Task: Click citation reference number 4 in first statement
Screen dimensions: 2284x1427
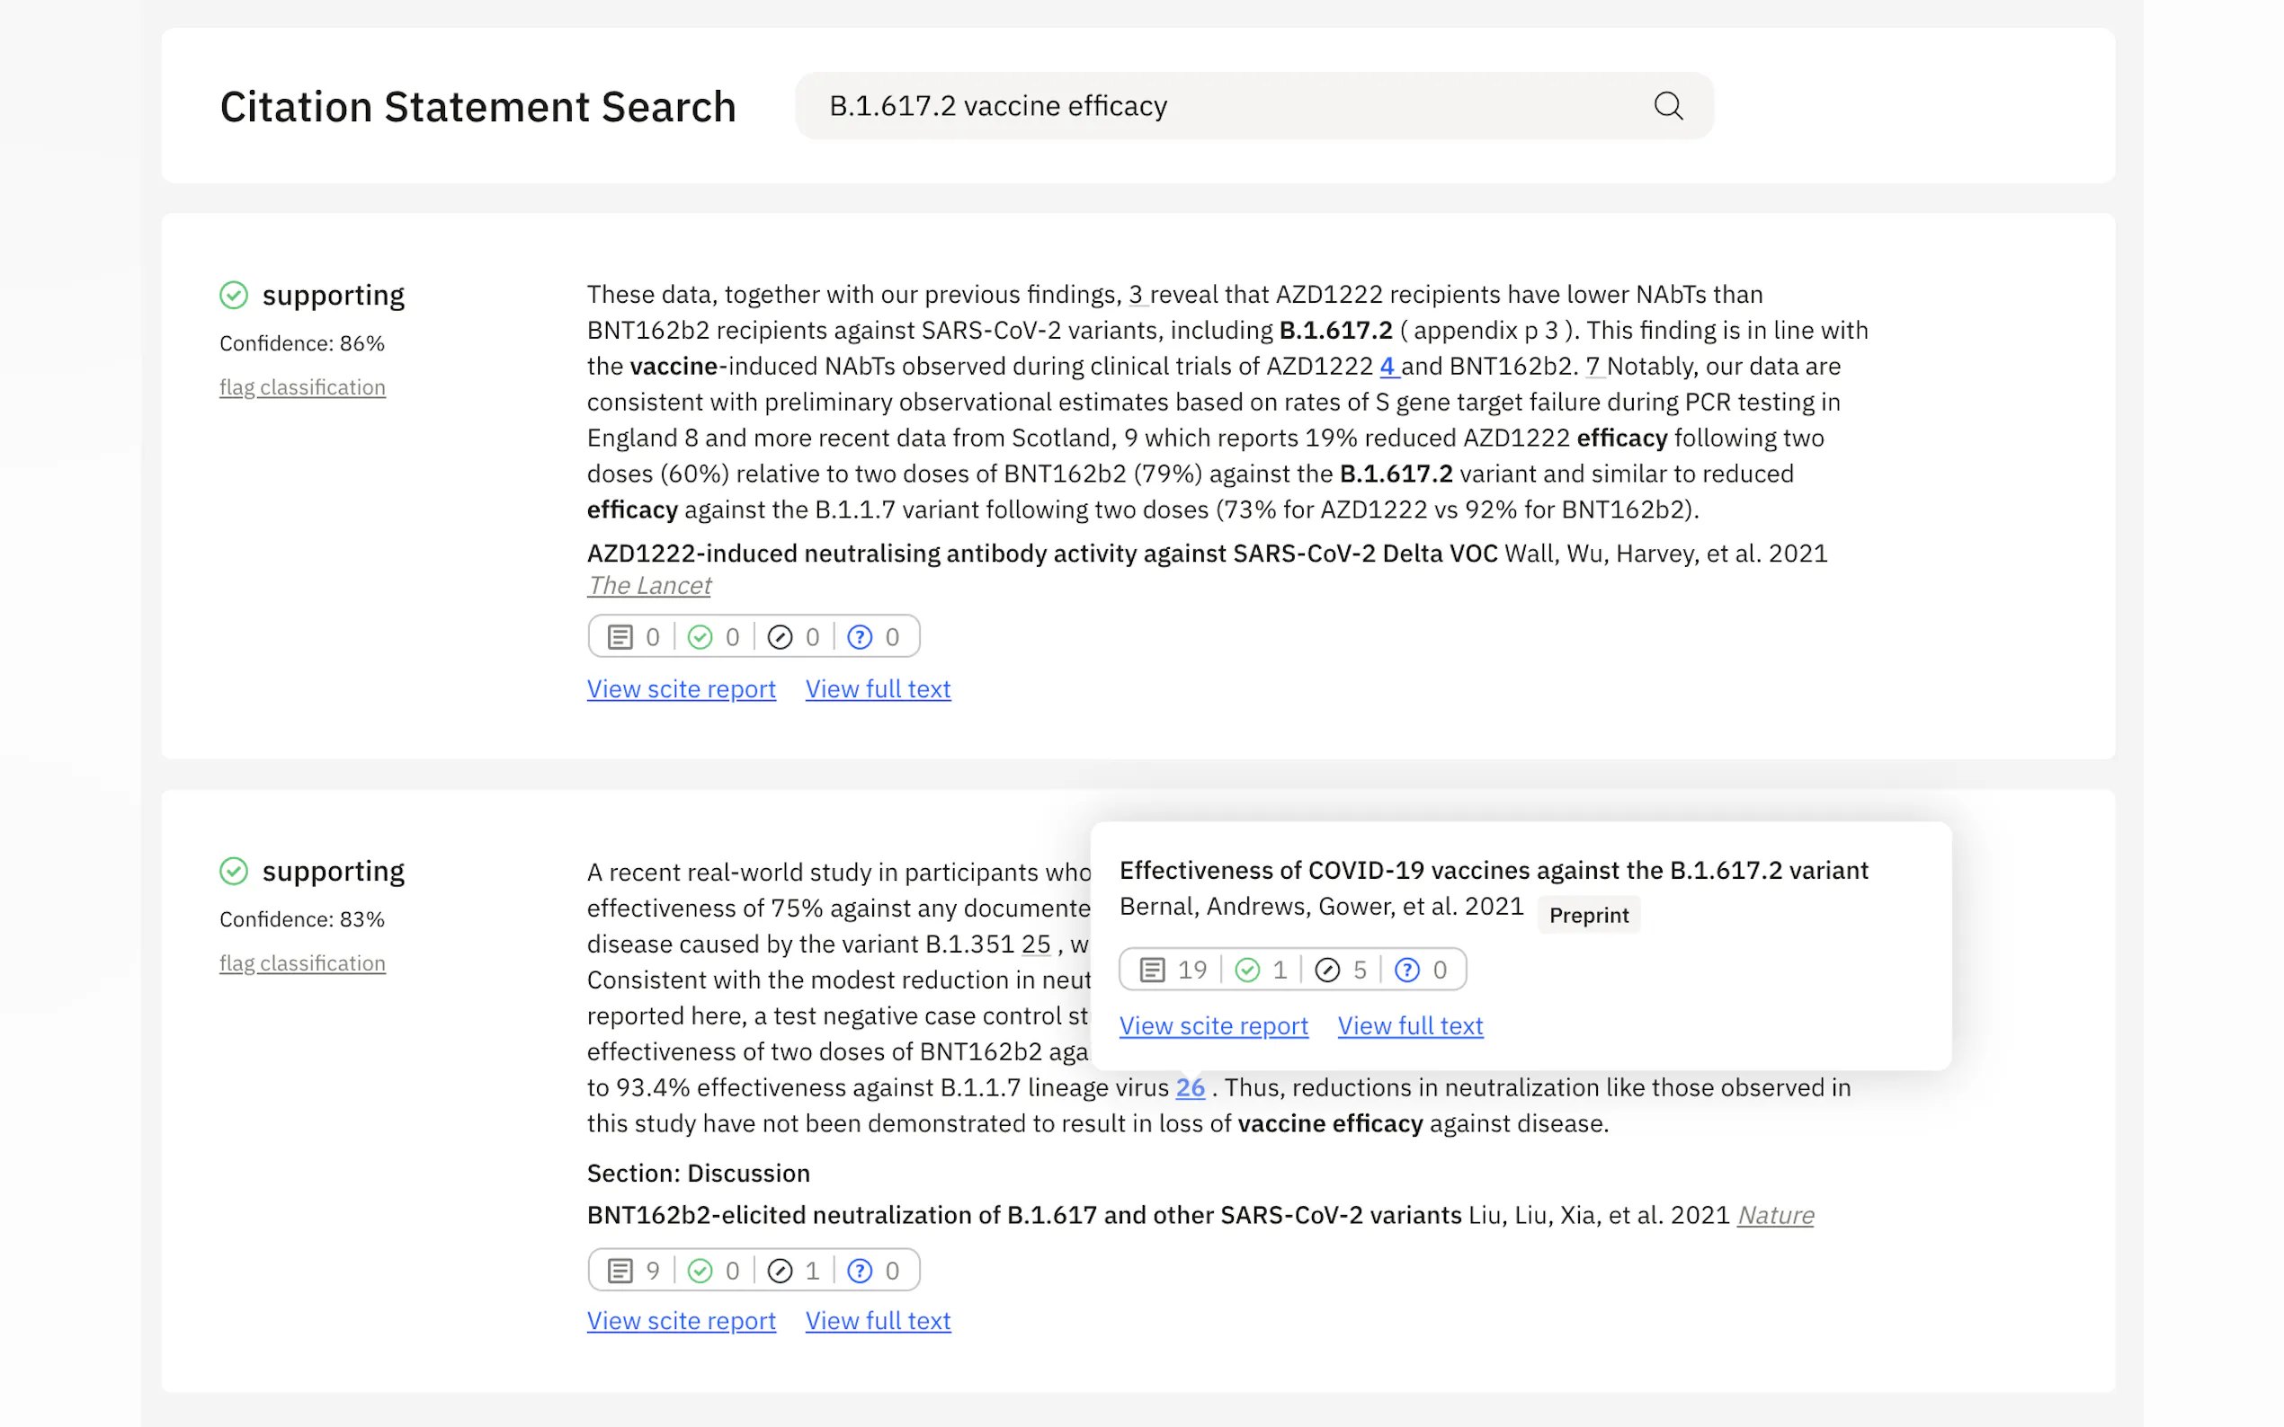Action: pyautogui.click(x=1387, y=367)
